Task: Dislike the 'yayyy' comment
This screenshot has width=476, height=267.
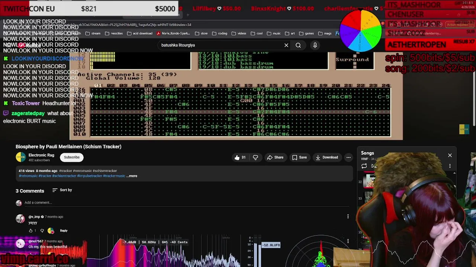Action: pyautogui.click(x=42, y=231)
